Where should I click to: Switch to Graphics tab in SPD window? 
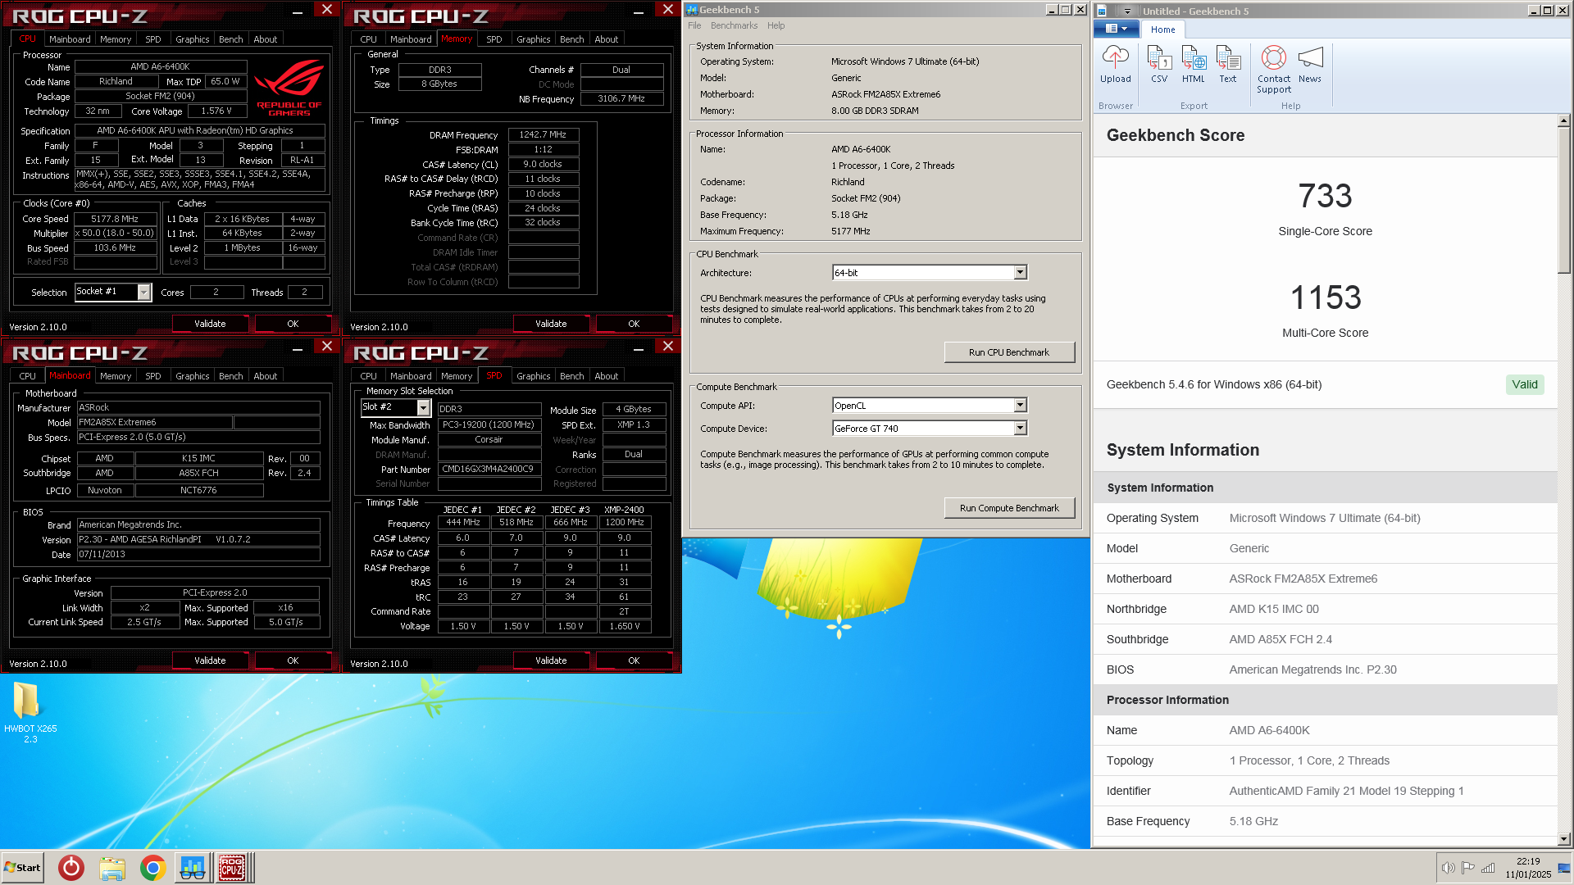[533, 376]
